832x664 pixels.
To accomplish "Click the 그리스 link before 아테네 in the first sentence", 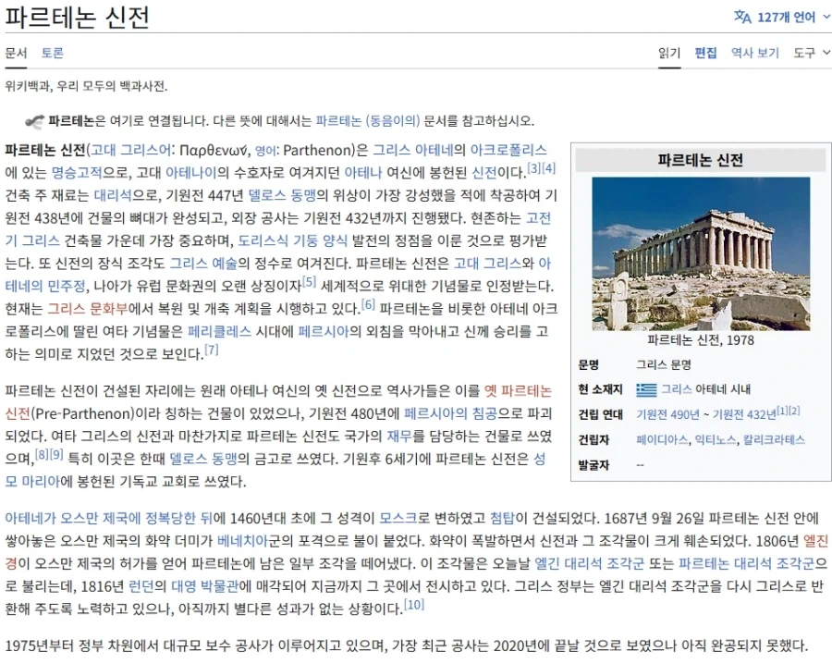I will coord(392,150).
